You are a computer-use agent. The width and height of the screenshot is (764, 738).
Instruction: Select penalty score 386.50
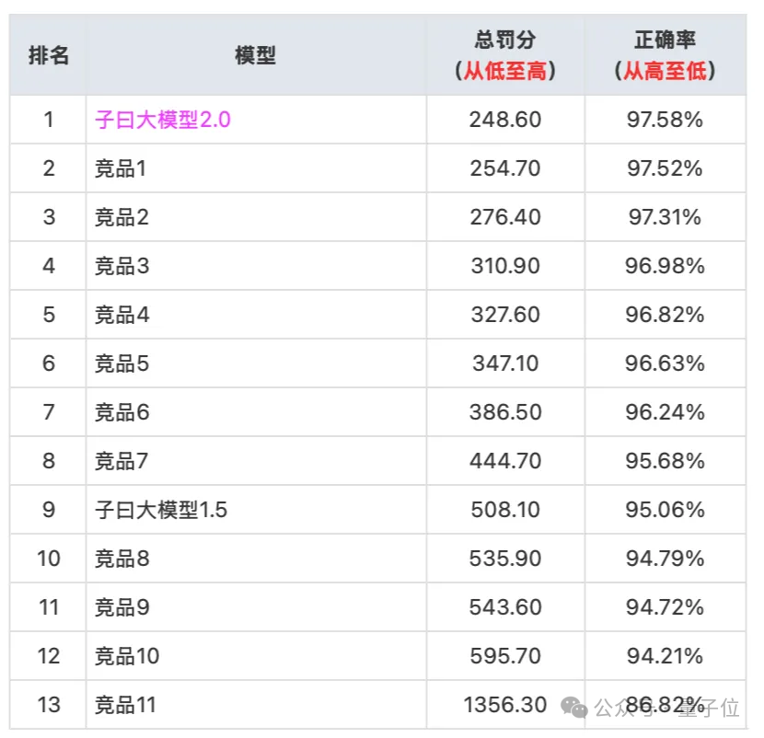[505, 411]
